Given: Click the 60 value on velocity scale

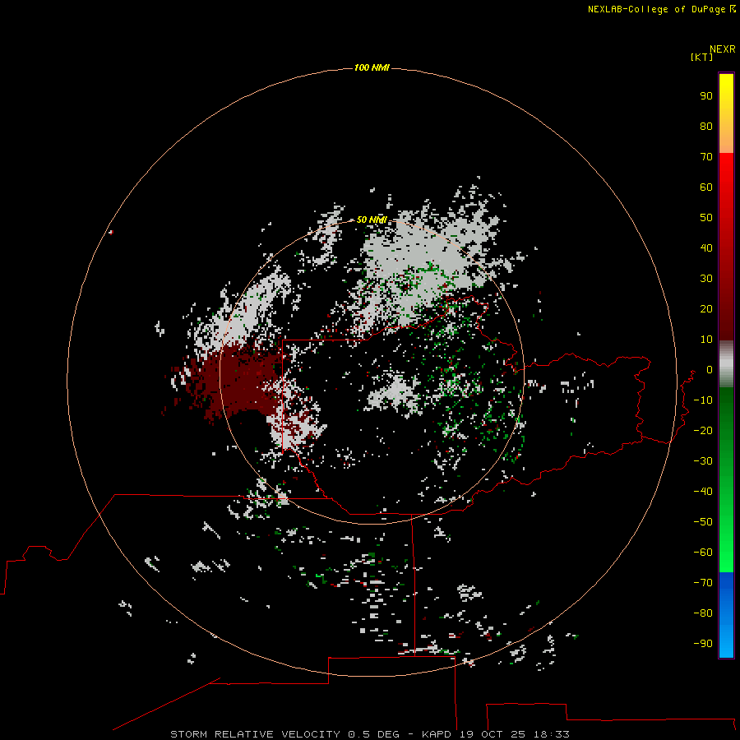Looking at the screenshot, I should pyautogui.click(x=706, y=187).
